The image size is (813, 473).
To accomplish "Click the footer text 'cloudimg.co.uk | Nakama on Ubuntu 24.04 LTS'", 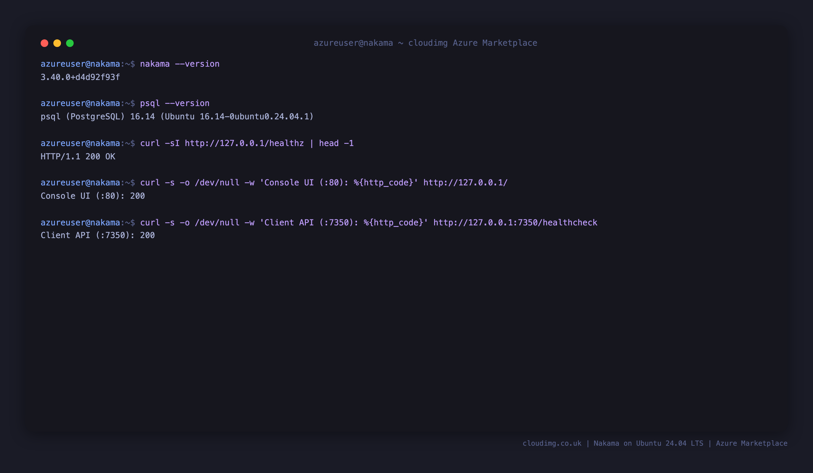I will [613, 443].
